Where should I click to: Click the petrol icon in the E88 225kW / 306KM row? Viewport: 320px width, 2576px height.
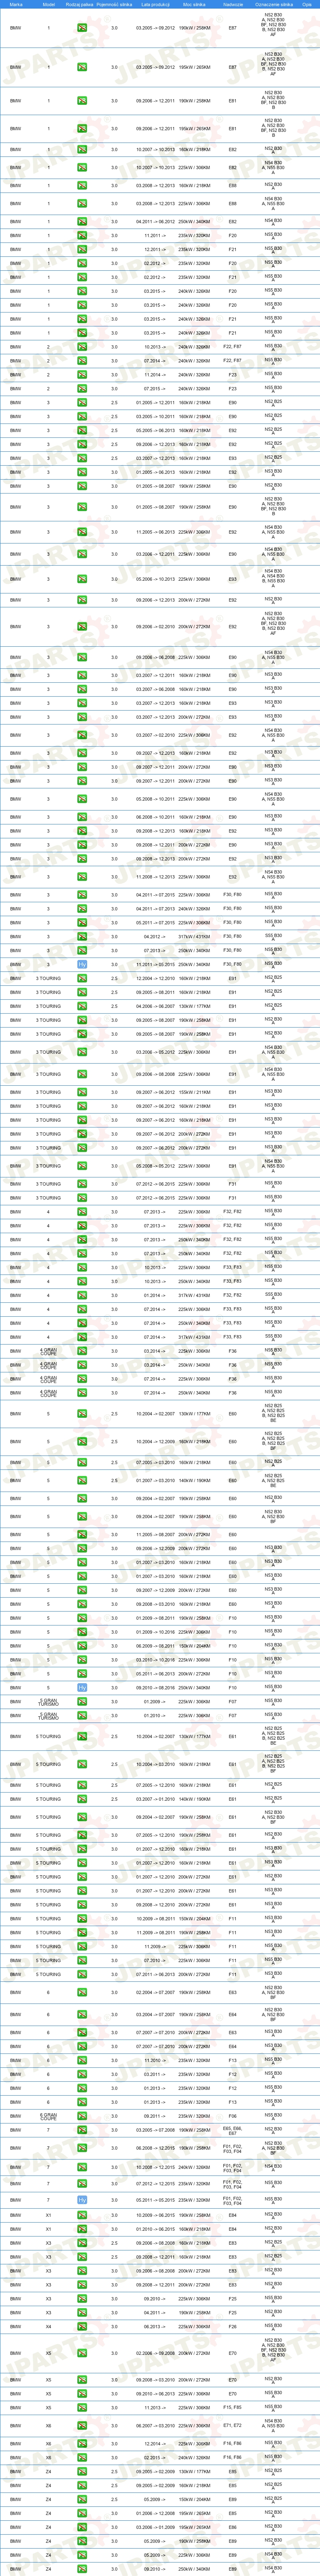(x=82, y=203)
